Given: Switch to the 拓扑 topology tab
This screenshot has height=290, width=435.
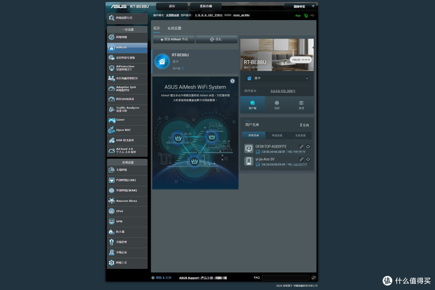Looking at the screenshot, I should [157, 28].
